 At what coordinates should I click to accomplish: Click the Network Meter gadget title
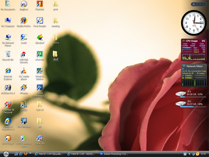[x=195, y=66]
